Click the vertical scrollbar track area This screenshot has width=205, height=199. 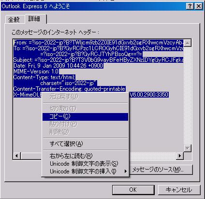pyautogui.click(x=188, y=96)
